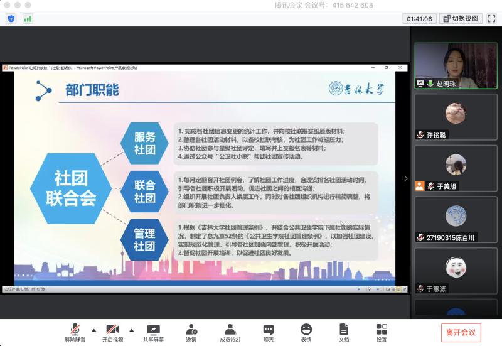Open the 设置 settings
Viewport: 502px width, 346px height.
pyautogui.click(x=382, y=333)
